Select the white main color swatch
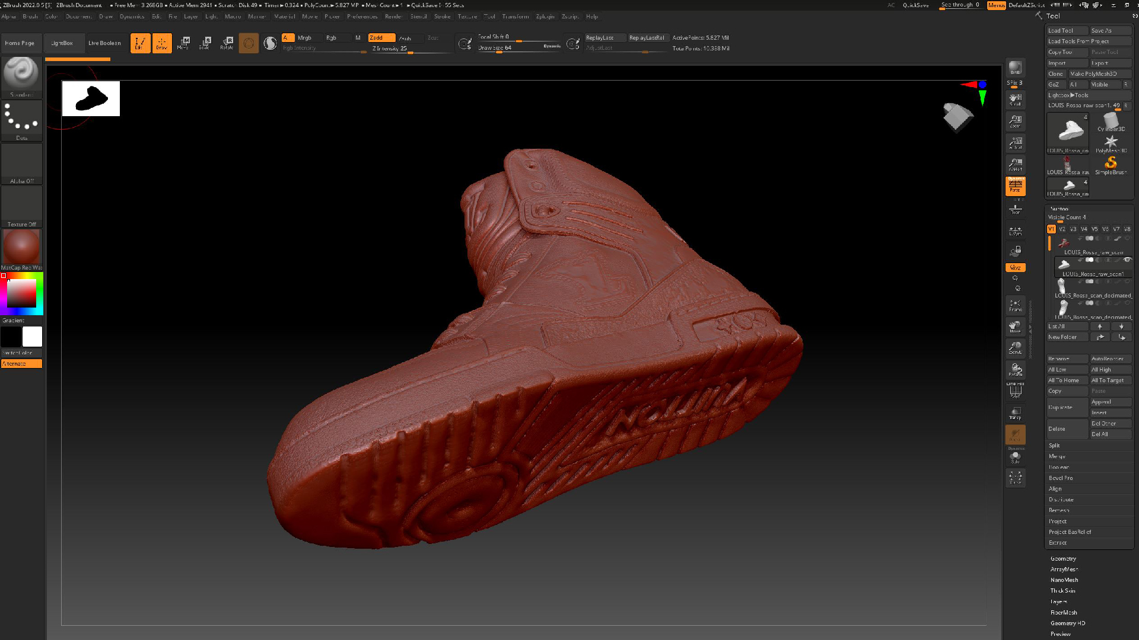The image size is (1139, 640). pos(32,337)
